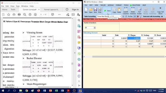The image size is (166, 93).
Task: Click QM horizontal scrollbar
Action: pos(128,57)
